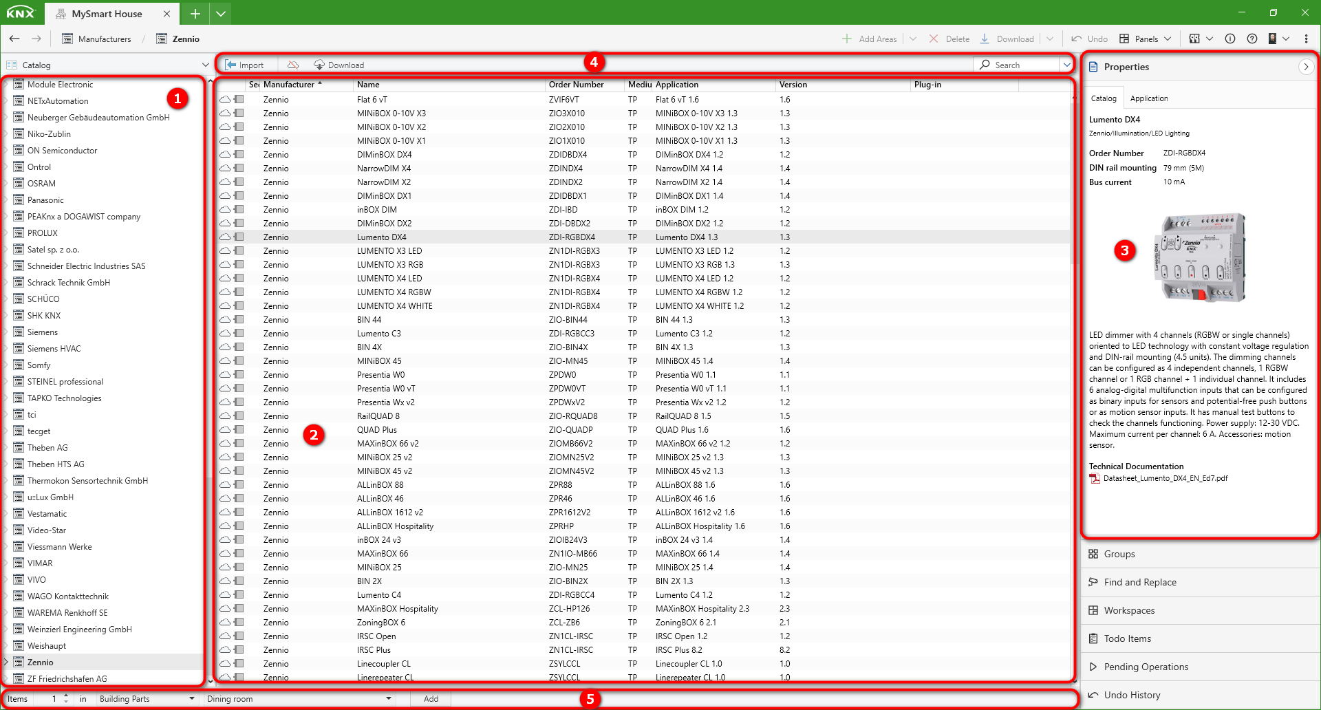Open the Datasheet_Lumento_DX4 PDF link
This screenshot has width=1321, height=710.
pos(1165,478)
